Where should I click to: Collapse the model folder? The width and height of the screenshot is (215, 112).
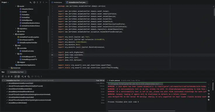point(16,6)
